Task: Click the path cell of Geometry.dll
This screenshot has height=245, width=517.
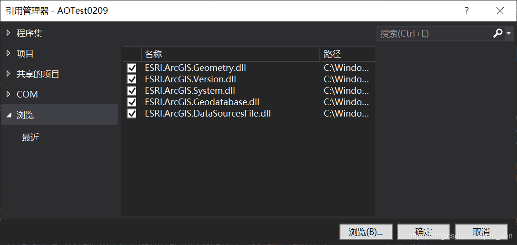Action: [x=346, y=68]
